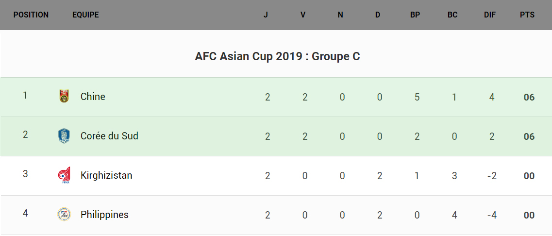Click the South Korea federation crest
The height and width of the screenshot is (236, 552).
(64, 136)
